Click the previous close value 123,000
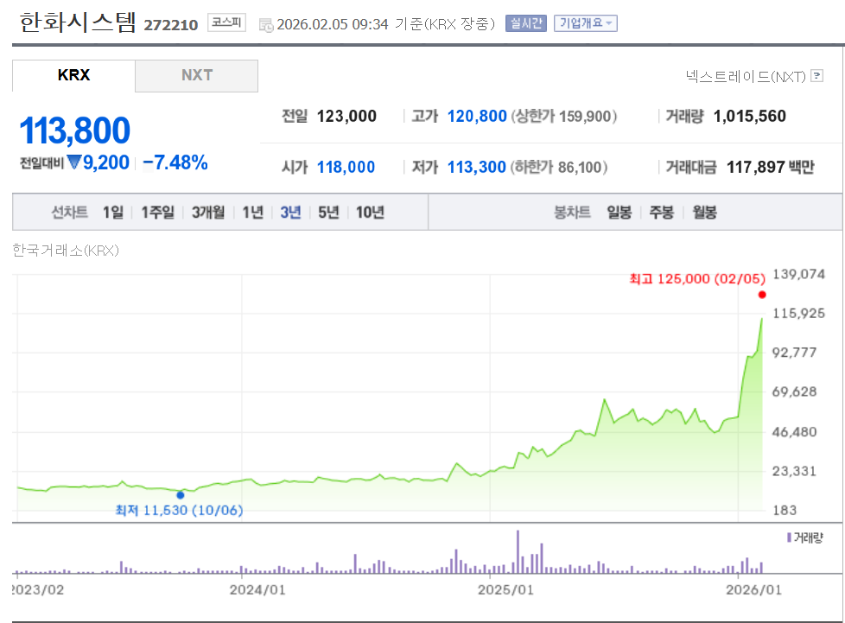This screenshot has width=845, height=623. pyautogui.click(x=346, y=116)
